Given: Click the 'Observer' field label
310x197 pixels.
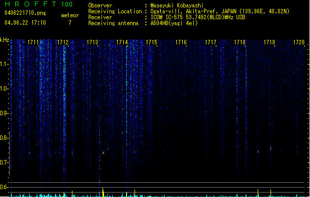Looking at the screenshot, I should [100, 5].
